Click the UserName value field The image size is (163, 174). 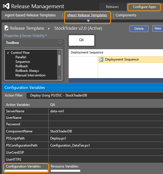tap(106, 118)
